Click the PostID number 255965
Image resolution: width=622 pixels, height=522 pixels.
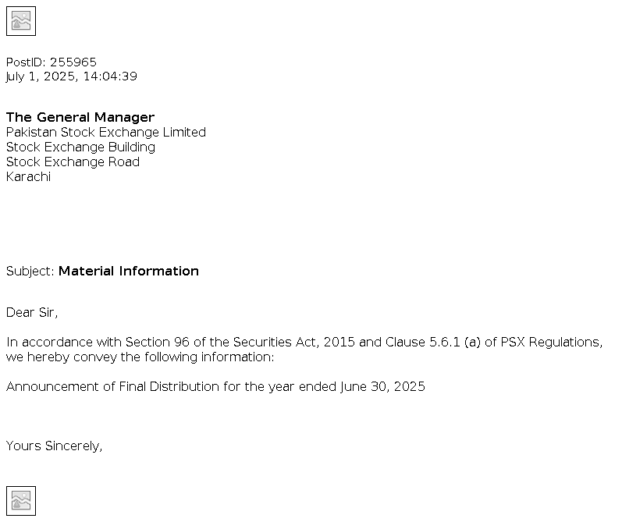tap(73, 62)
